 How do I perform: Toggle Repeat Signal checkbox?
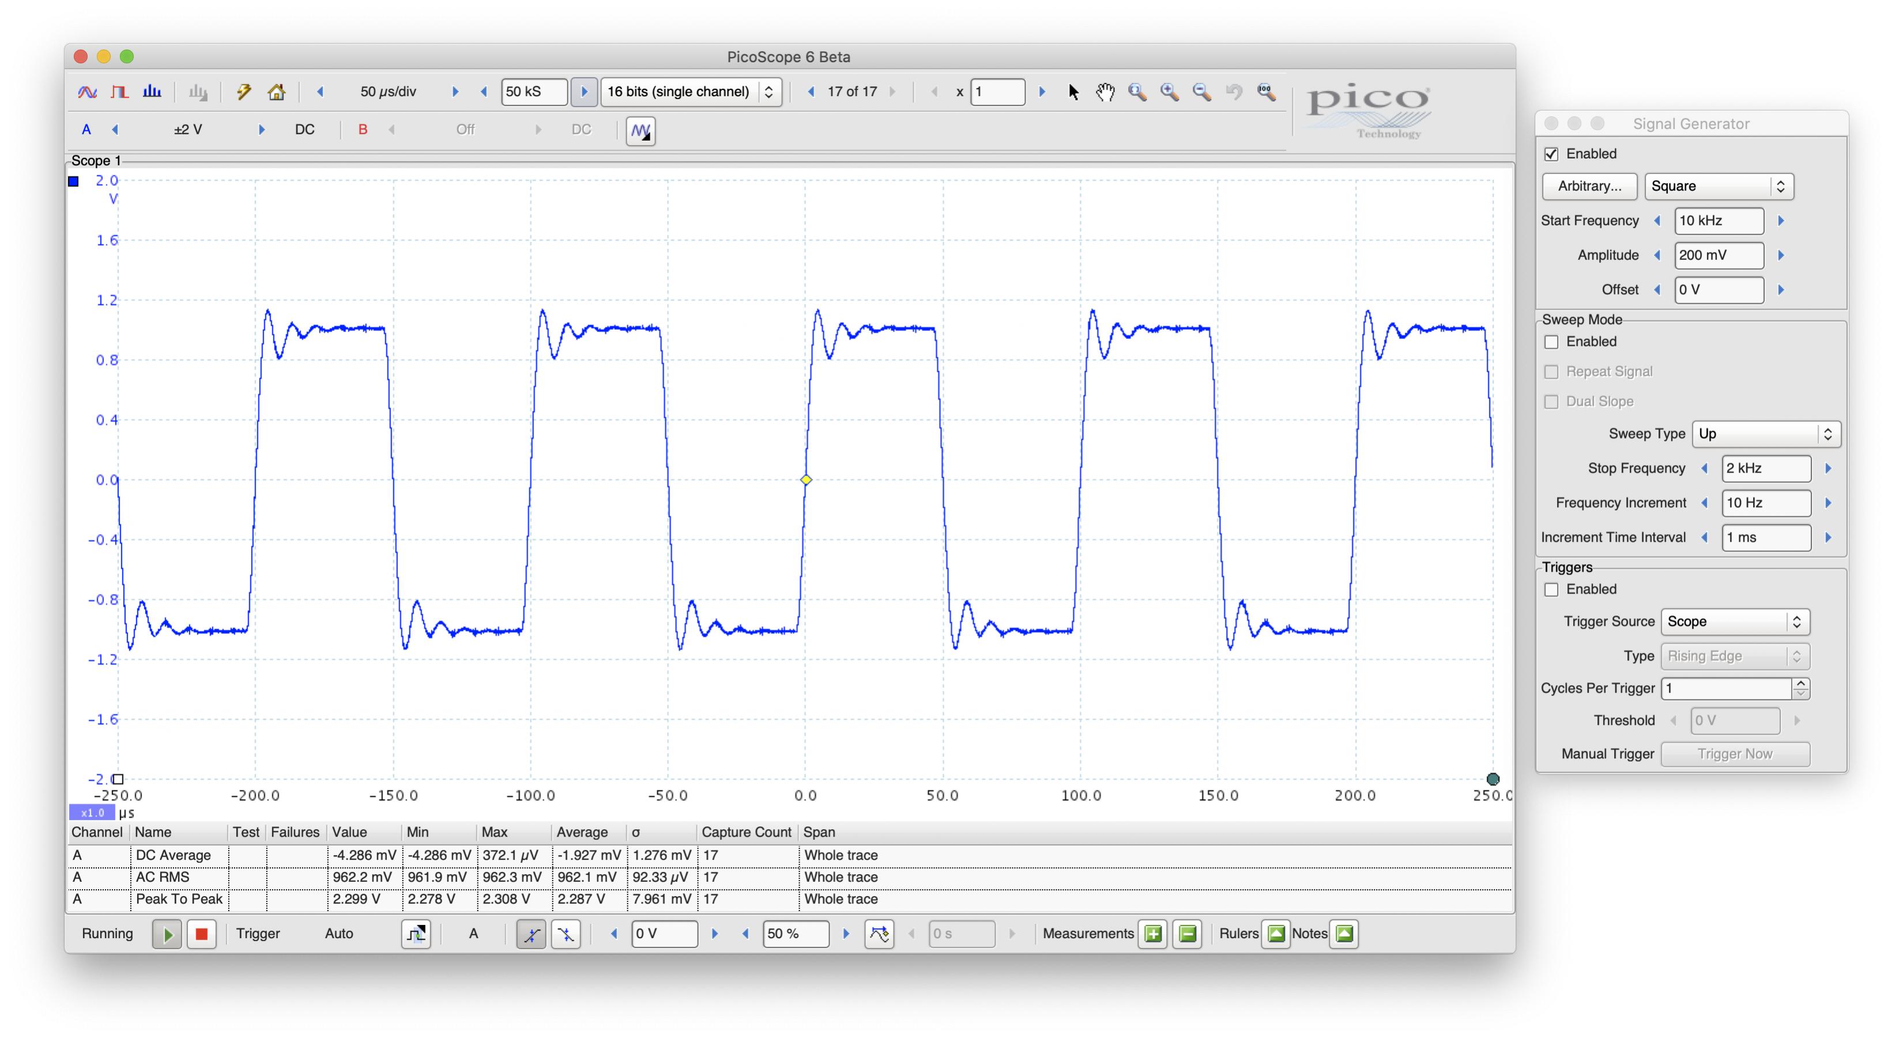coord(1551,372)
